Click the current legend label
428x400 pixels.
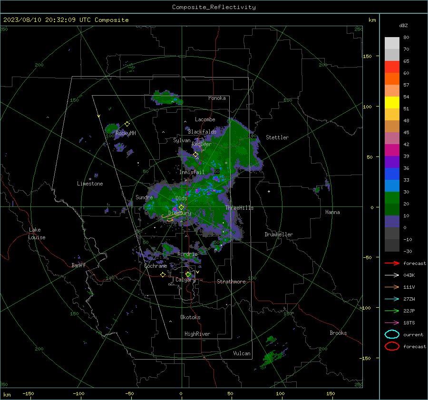click(413, 334)
